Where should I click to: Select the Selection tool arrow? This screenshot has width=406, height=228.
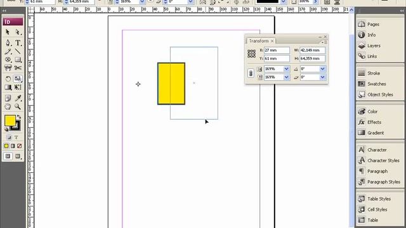click(x=8, y=32)
